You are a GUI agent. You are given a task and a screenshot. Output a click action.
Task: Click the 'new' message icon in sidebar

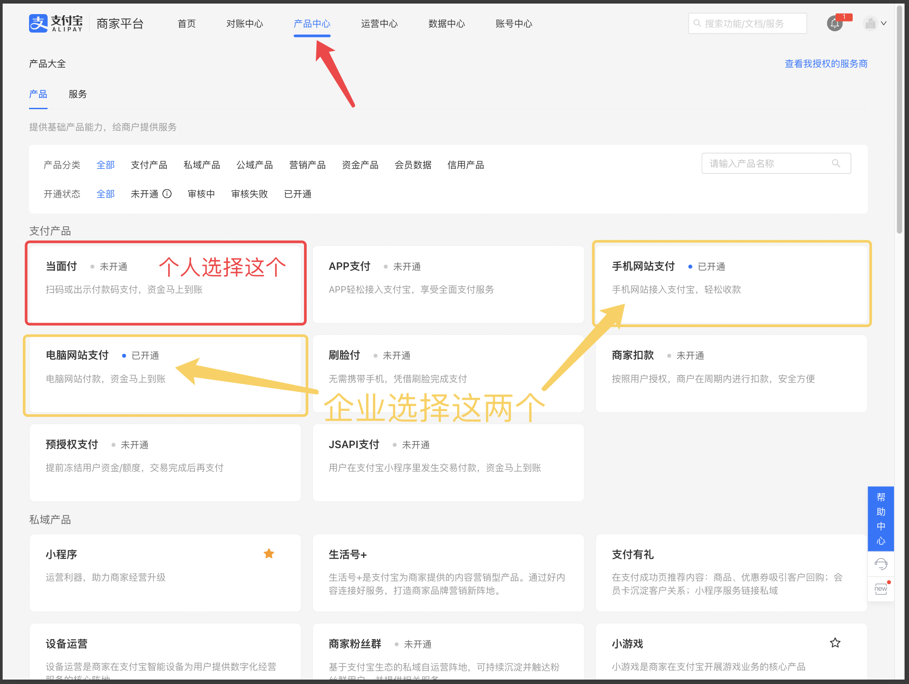(x=881, y=588)
